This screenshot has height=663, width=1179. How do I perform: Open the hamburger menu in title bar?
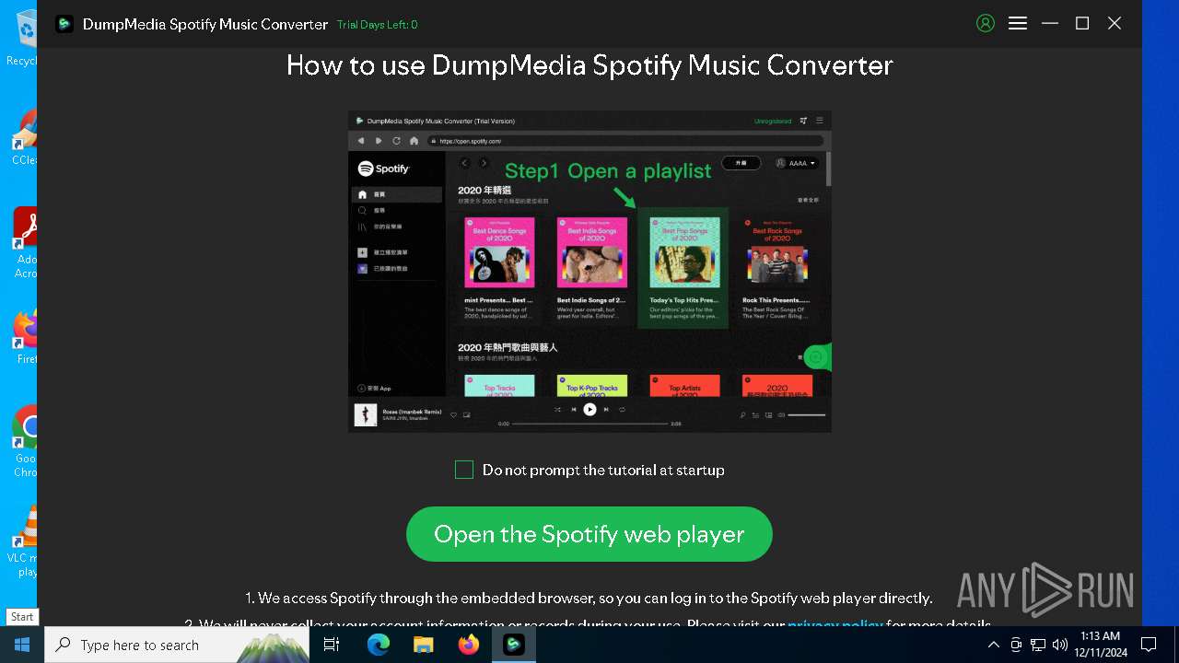1018,24
